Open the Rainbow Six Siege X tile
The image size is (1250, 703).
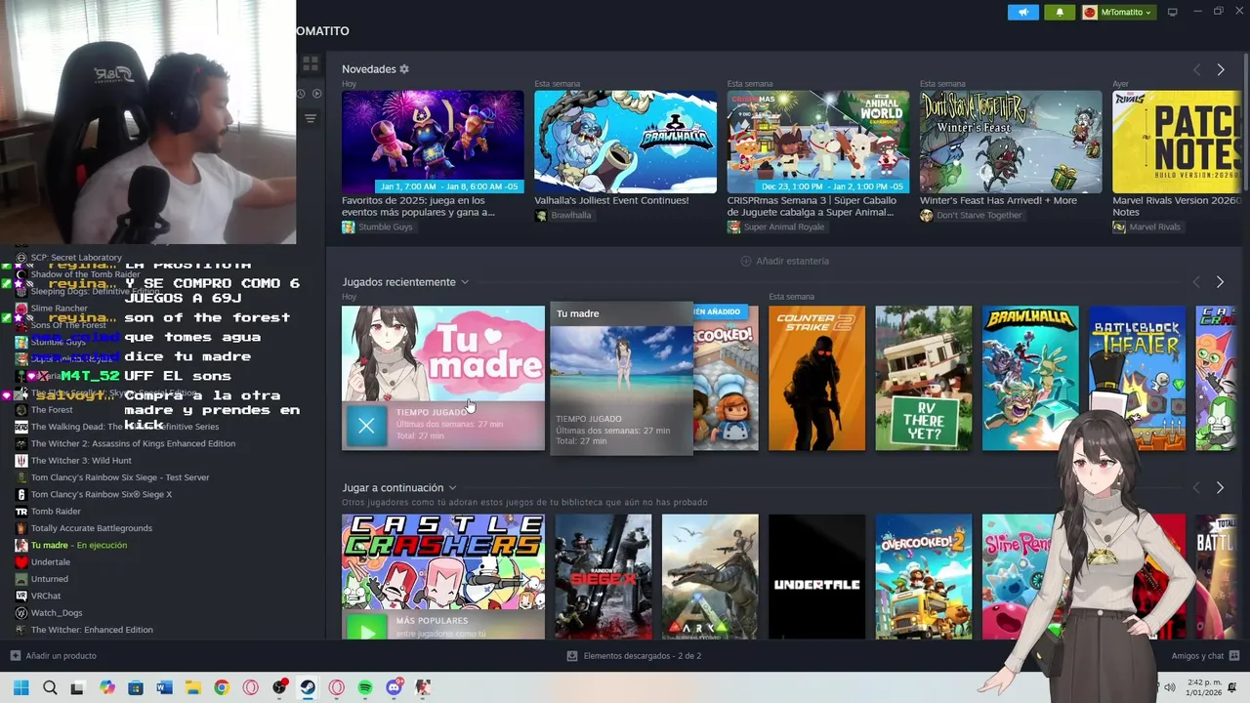point(604,576)
